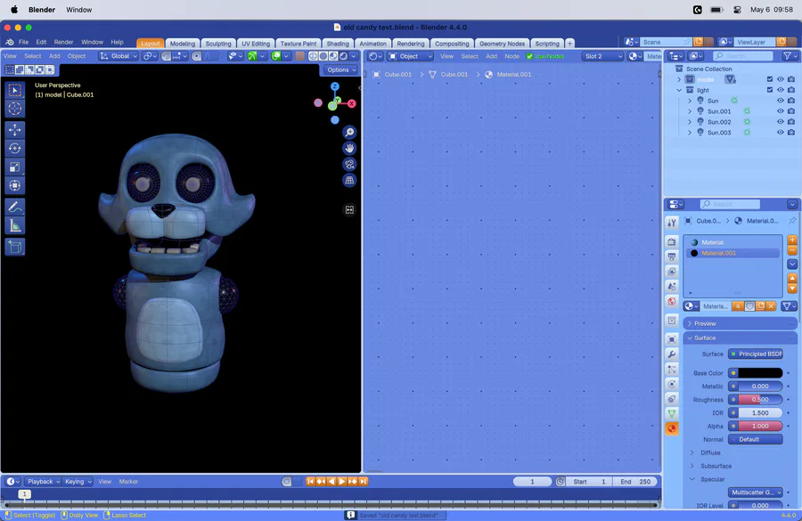Select Material.001 slot in list

[733, 253]
